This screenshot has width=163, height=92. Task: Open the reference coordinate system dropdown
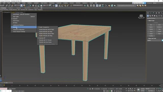click(46, 5)
